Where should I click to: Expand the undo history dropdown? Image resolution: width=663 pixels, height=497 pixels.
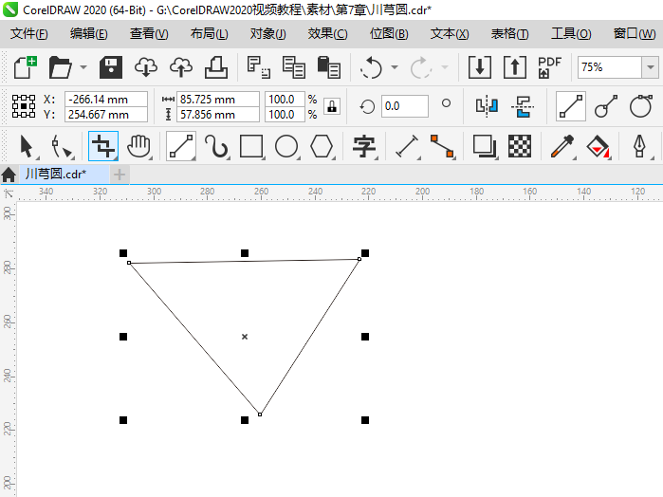(x=394, y=66)
